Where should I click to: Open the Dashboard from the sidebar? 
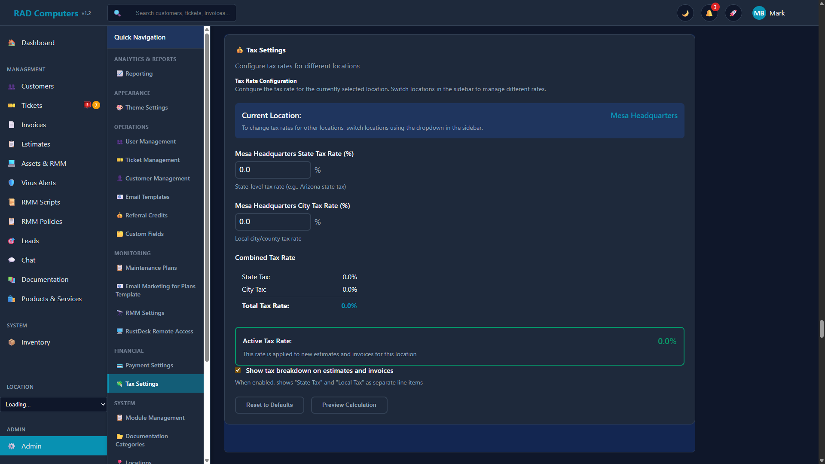(x=38, y=43)
